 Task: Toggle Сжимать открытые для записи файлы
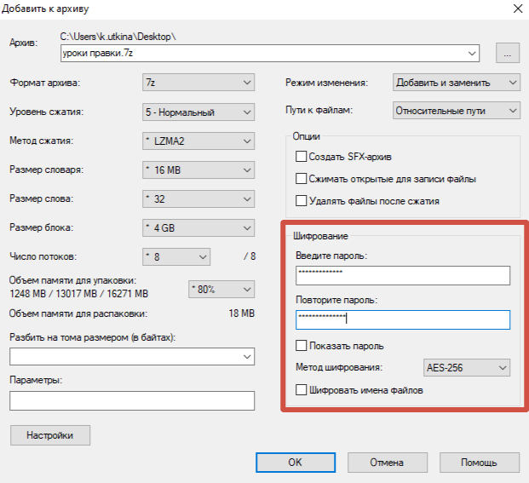(300, 179)
